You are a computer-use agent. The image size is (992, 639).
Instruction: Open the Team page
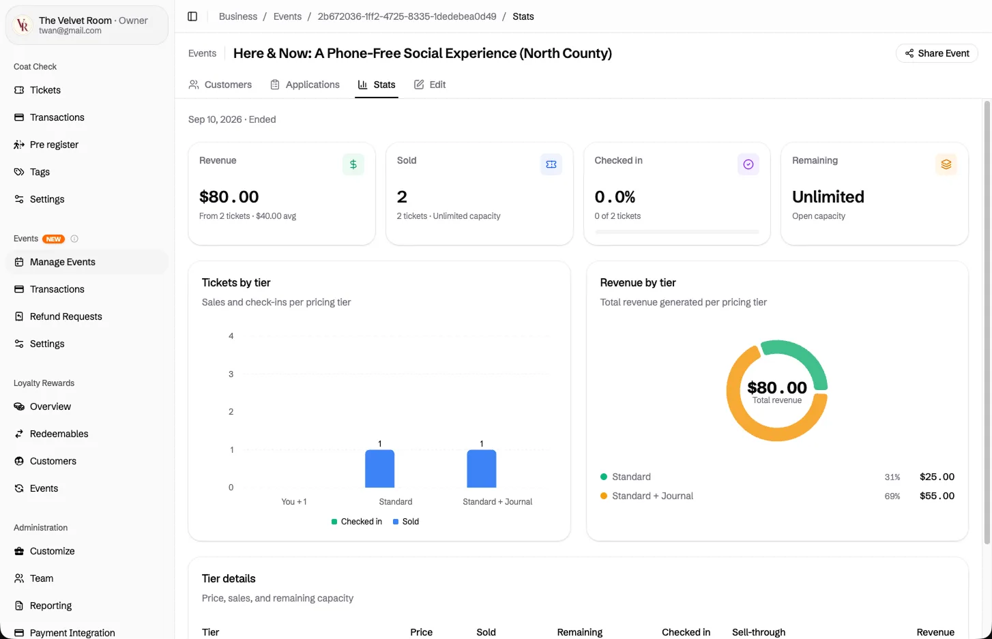(x=87, y=578)
